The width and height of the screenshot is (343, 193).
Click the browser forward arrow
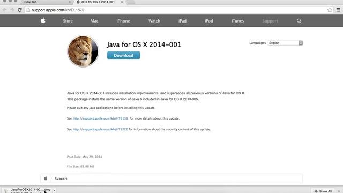tap(12, 10)
